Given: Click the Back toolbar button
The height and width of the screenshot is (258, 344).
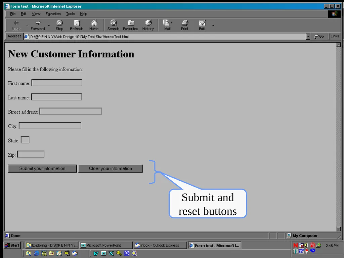Looking at the screenshot, I should (16, 25).
